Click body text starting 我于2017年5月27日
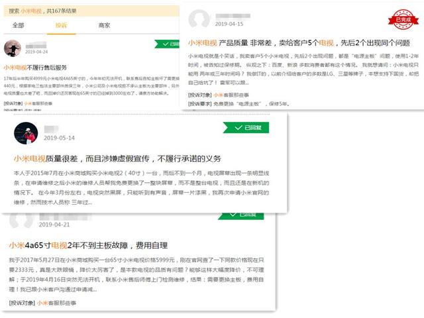Screen dimensions: 424x318 click(x=136, y=275)
